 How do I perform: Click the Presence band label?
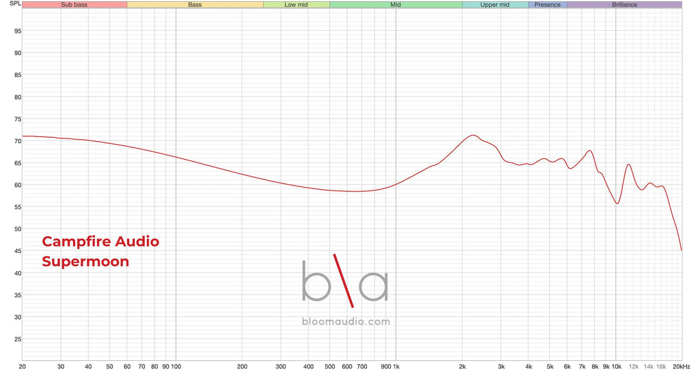[x=547, y=5]
